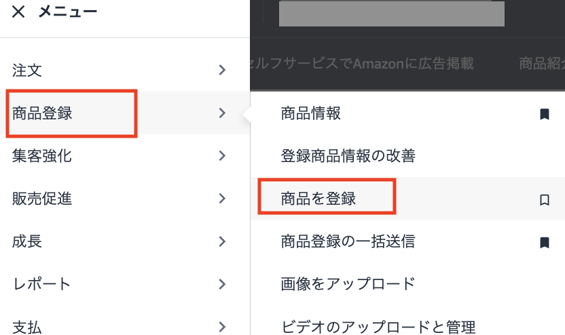Expand the 支払 submenu chevron
This screenshot has height=335, width=565.
(222, 327)
